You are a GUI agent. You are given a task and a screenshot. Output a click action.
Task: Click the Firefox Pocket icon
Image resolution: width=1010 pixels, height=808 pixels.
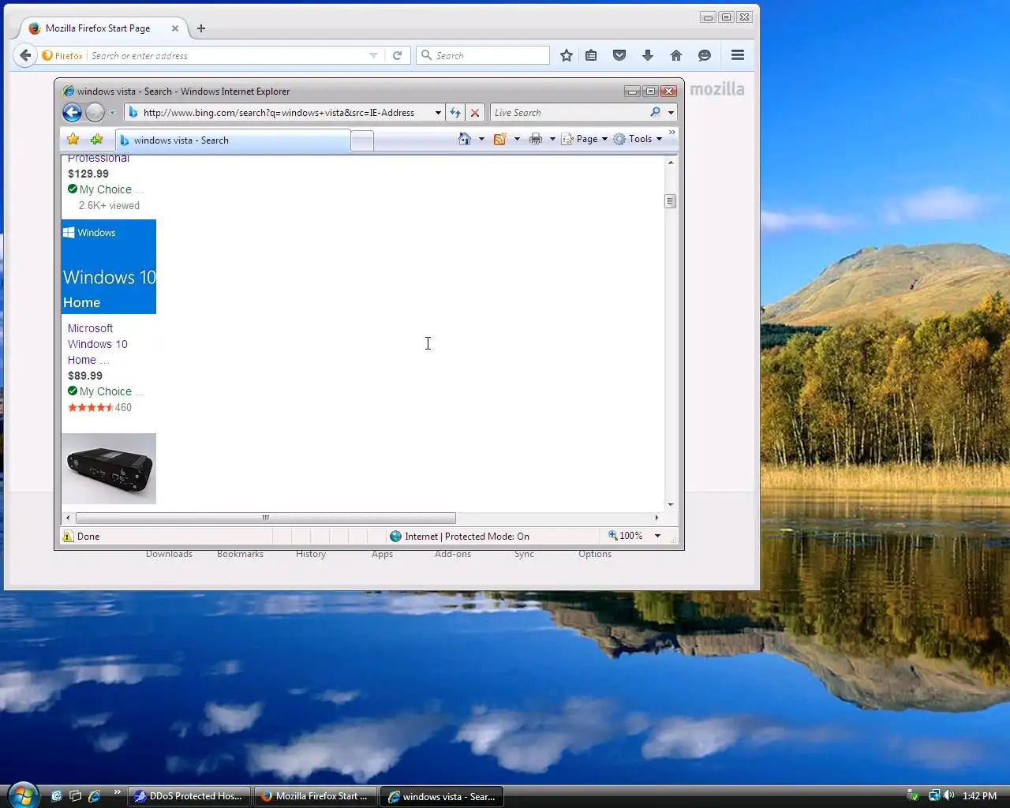click(619, 55)
